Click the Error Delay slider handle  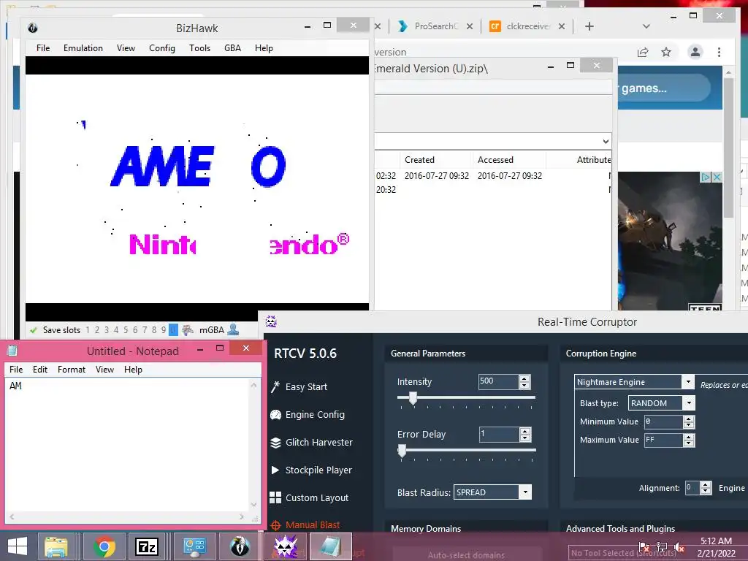402,450
